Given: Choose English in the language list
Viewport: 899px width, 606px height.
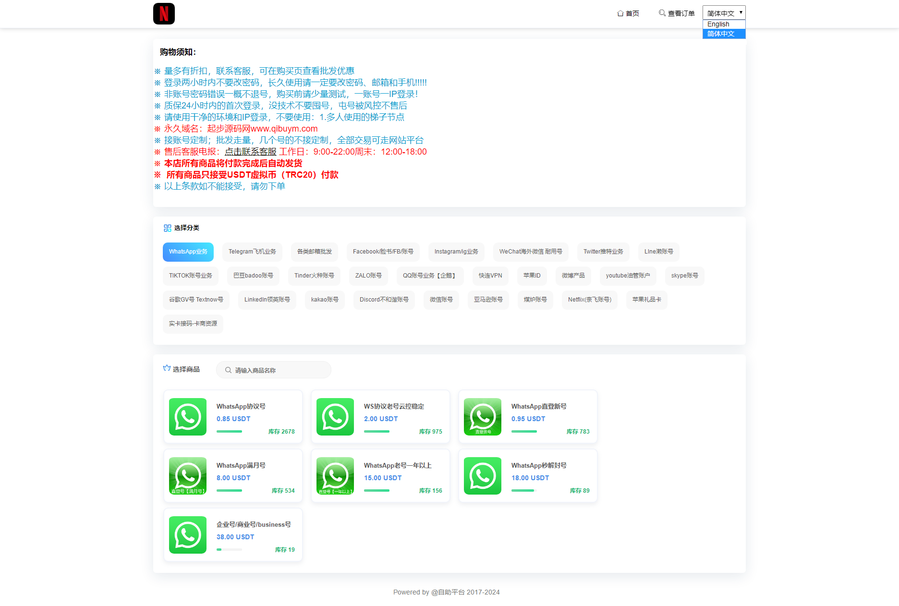Looking at the screenshot, I should [724, 24].
